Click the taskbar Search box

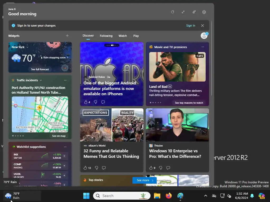tap(122, 196)
